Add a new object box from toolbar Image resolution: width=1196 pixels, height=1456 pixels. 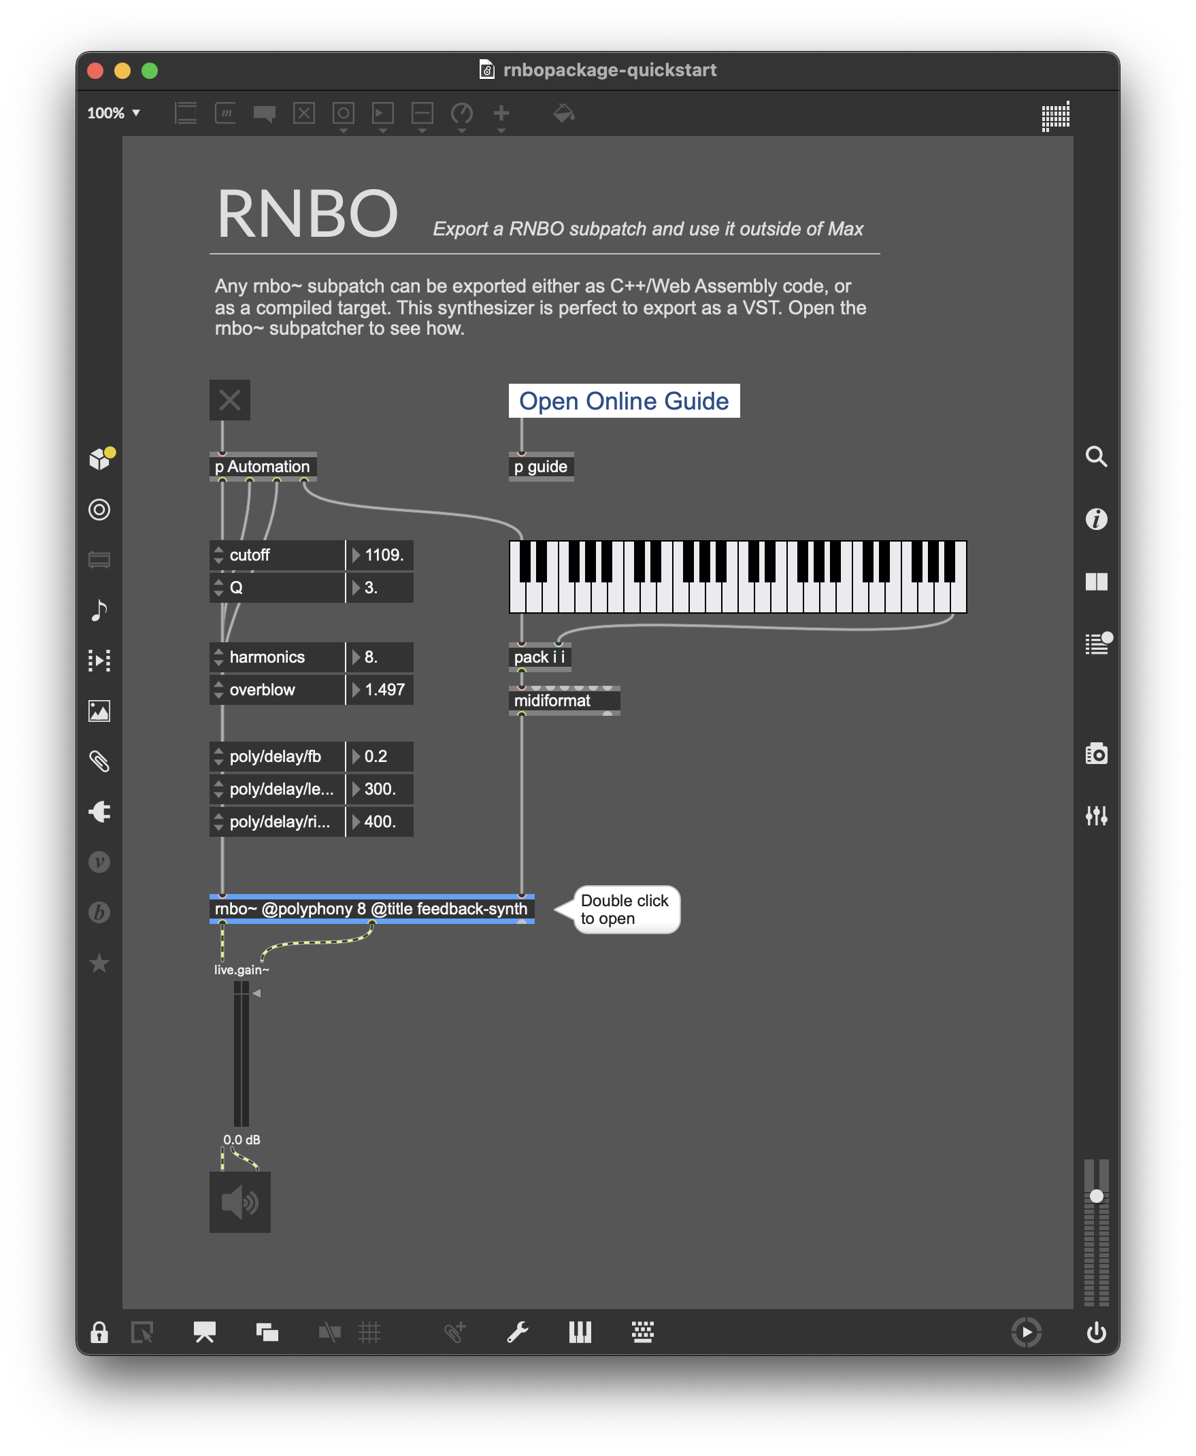tap(186, 113)
